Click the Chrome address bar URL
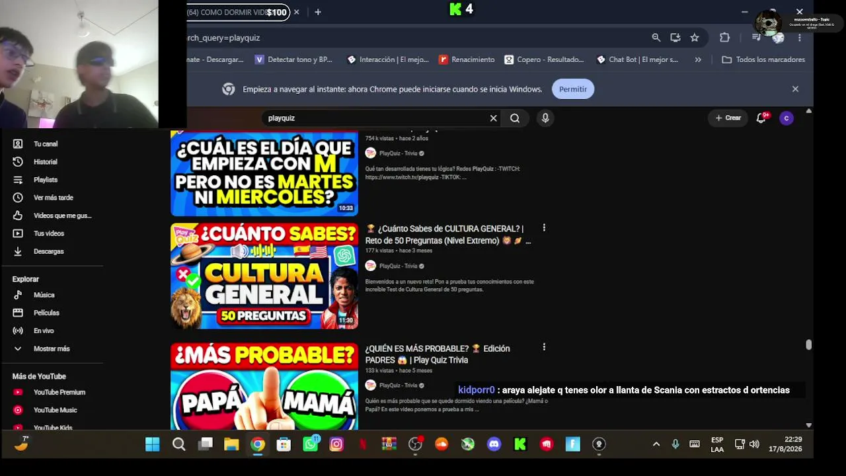Image resolution: width=846 pixels, height=476 pixels. (x=223, y=38)
